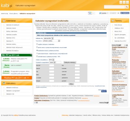Click the luty salary input field

[77, 65]
